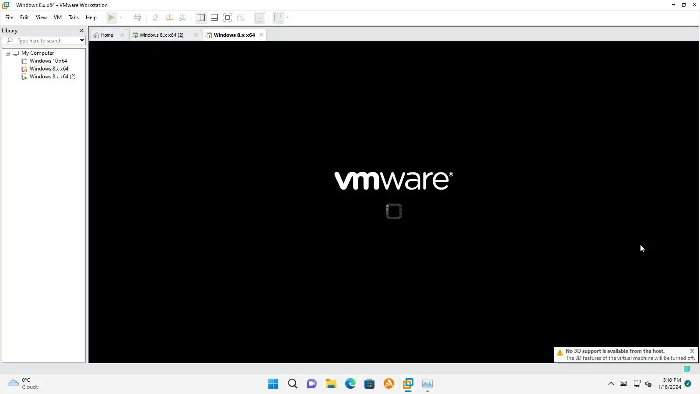
Task: Select Windows 8.x x64 in the library tree
Action: click(49, 69)
